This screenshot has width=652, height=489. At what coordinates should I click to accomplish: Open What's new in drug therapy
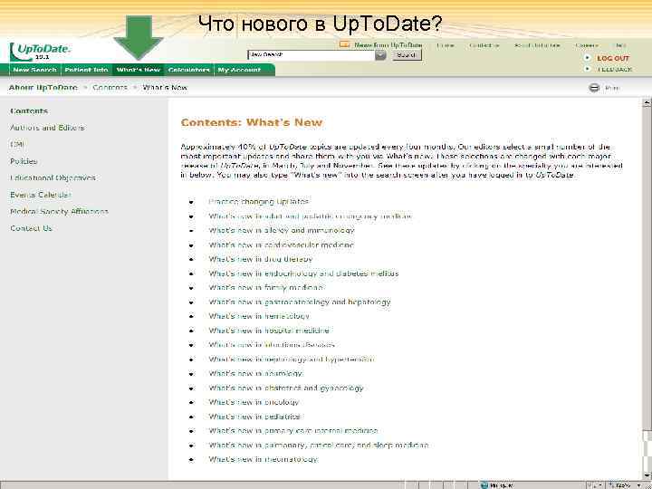(260, 259)
